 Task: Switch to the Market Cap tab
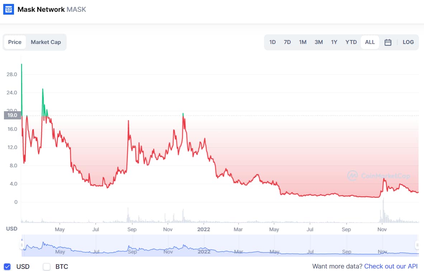pyautogui.click(x=46, y=42)
